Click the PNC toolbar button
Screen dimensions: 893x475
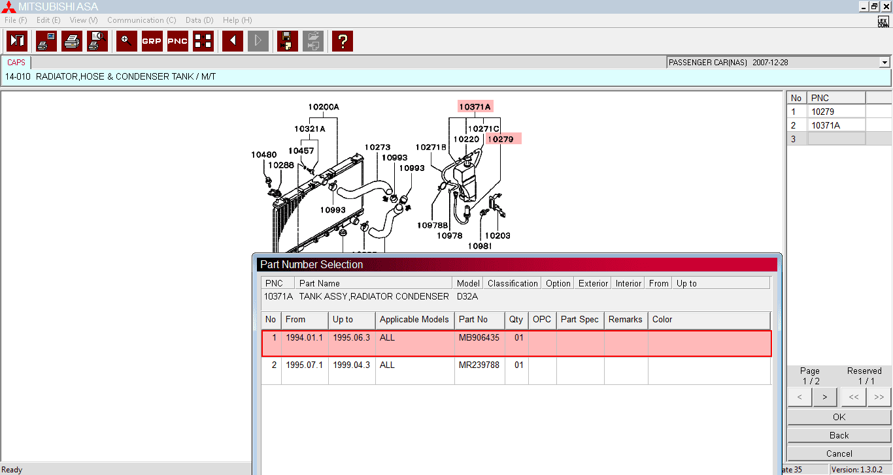coord(178,41)
